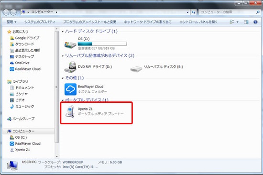The height and width of the screenshot is (175, 263).
Task: Click arrow after コンピューター in address bar
Action: 56,12
